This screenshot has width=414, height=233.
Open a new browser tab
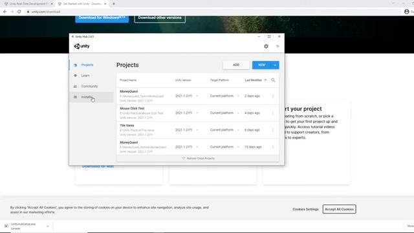coord(114,4)
